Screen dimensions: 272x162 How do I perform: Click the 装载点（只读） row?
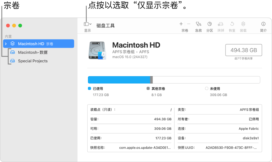(x=131, y=110)
